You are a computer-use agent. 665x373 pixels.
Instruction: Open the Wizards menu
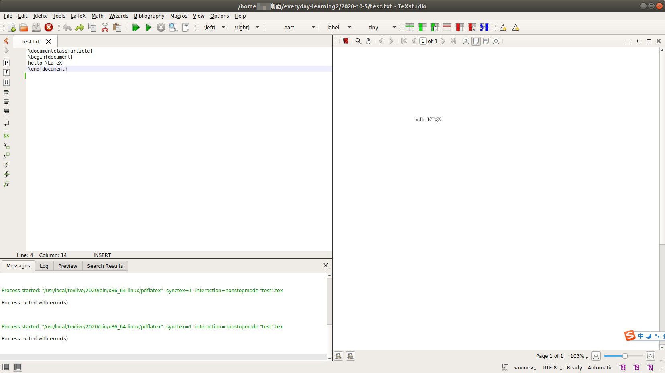119,16
